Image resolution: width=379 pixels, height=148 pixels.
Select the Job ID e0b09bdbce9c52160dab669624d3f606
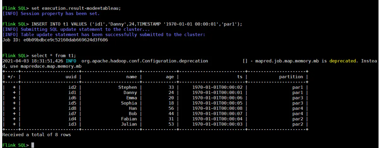[65, 40]
